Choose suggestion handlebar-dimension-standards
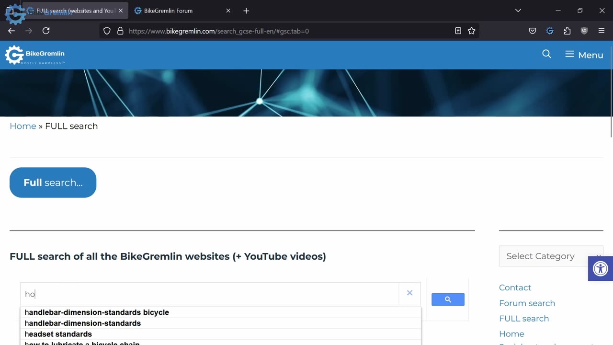Image resolution: width=613 pixels, height=345 pixels. [x=220, y=323]
